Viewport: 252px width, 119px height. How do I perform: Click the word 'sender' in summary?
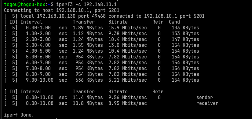205,97
